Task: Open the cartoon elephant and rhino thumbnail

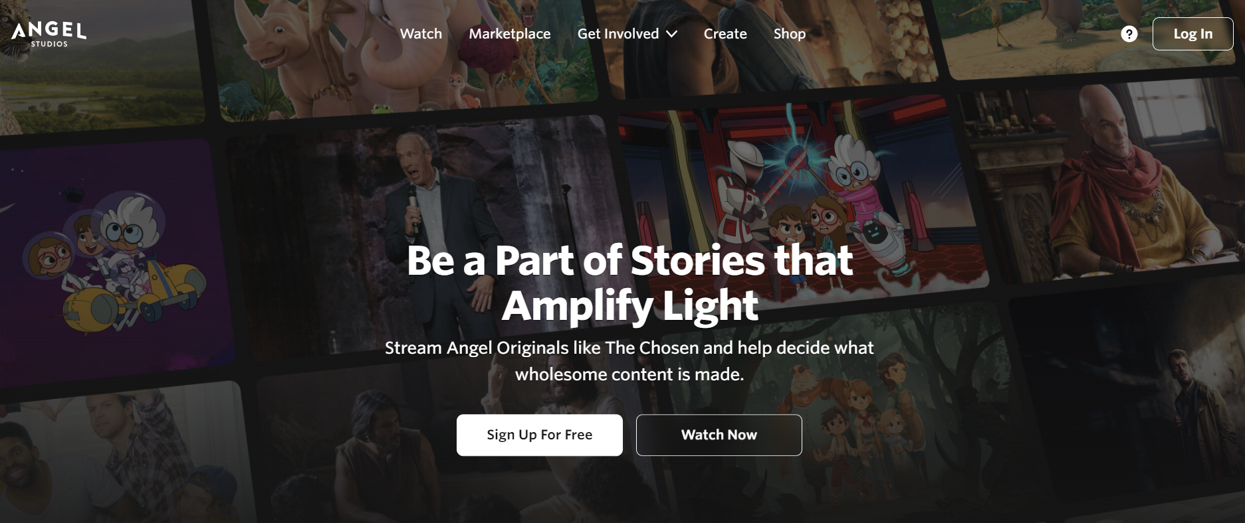Action: pyautogui.click(x=405, y=56)
